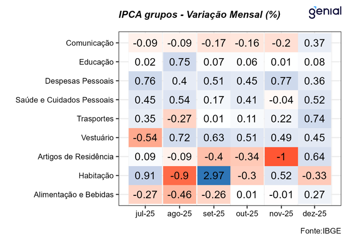352x246 pixels.
Task: Click the 0.37 Comunicação dez-25 cell
Action: [x=315, y=43]
